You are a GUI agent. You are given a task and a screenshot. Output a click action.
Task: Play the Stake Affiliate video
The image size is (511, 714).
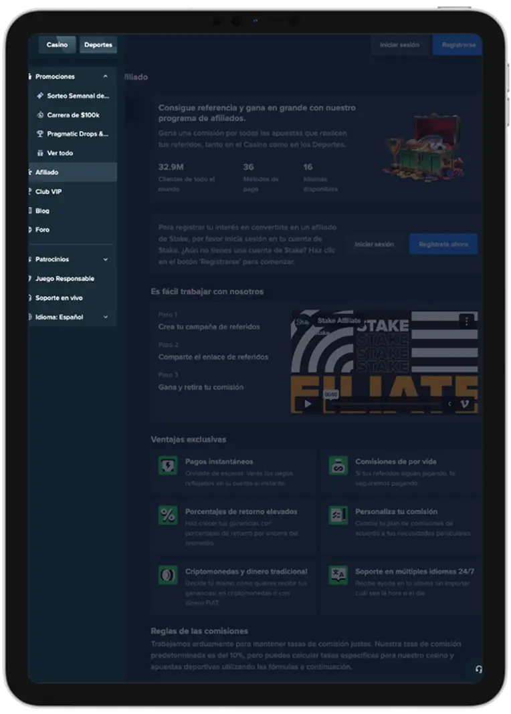pos(308,403)
